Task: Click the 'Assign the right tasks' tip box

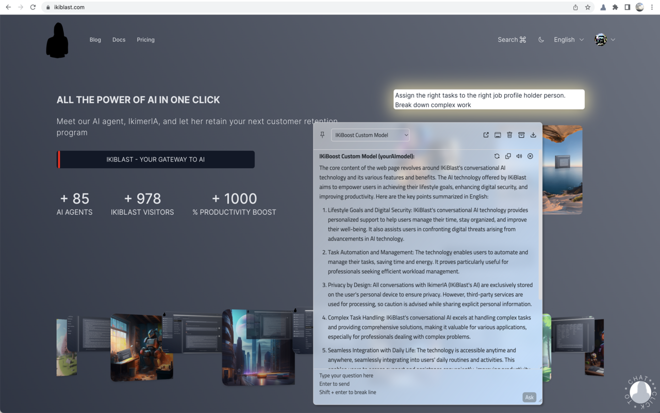Action: (x=489, y=100)
